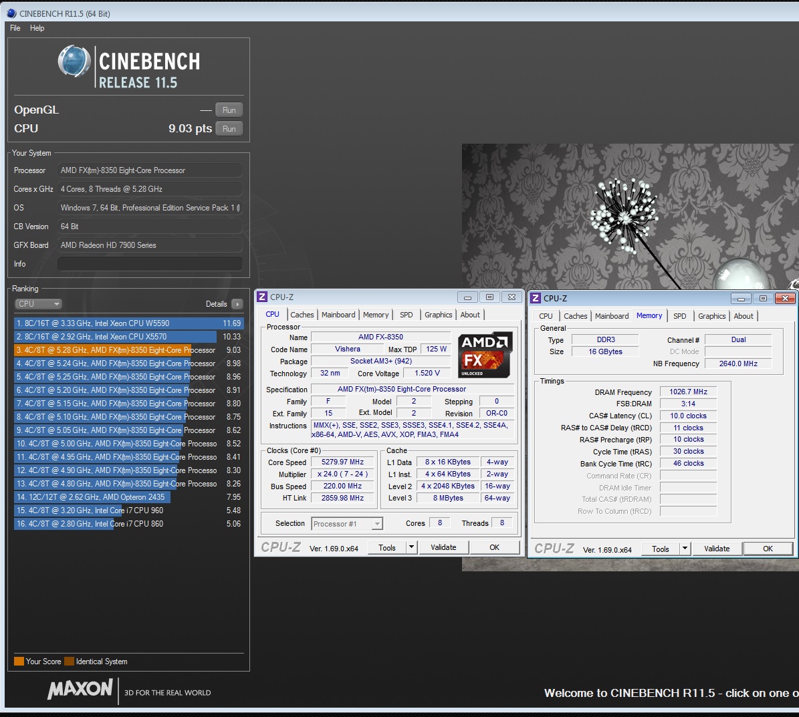
Task: Click the MAXON logo
Action: point(80,689)
